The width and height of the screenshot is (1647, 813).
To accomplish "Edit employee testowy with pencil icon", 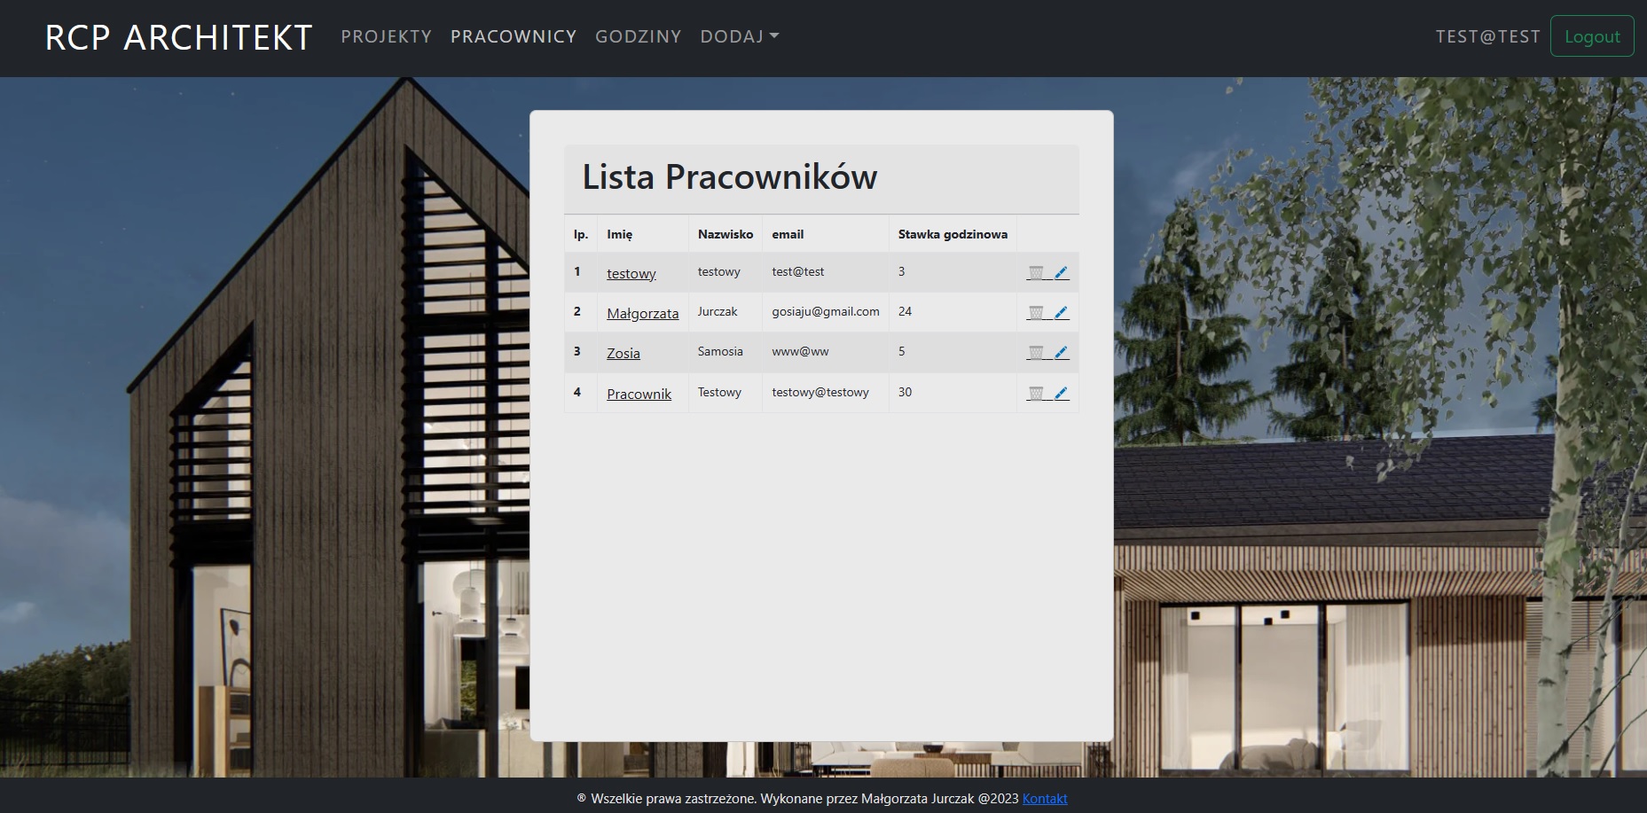I will tap(1061, 272).
